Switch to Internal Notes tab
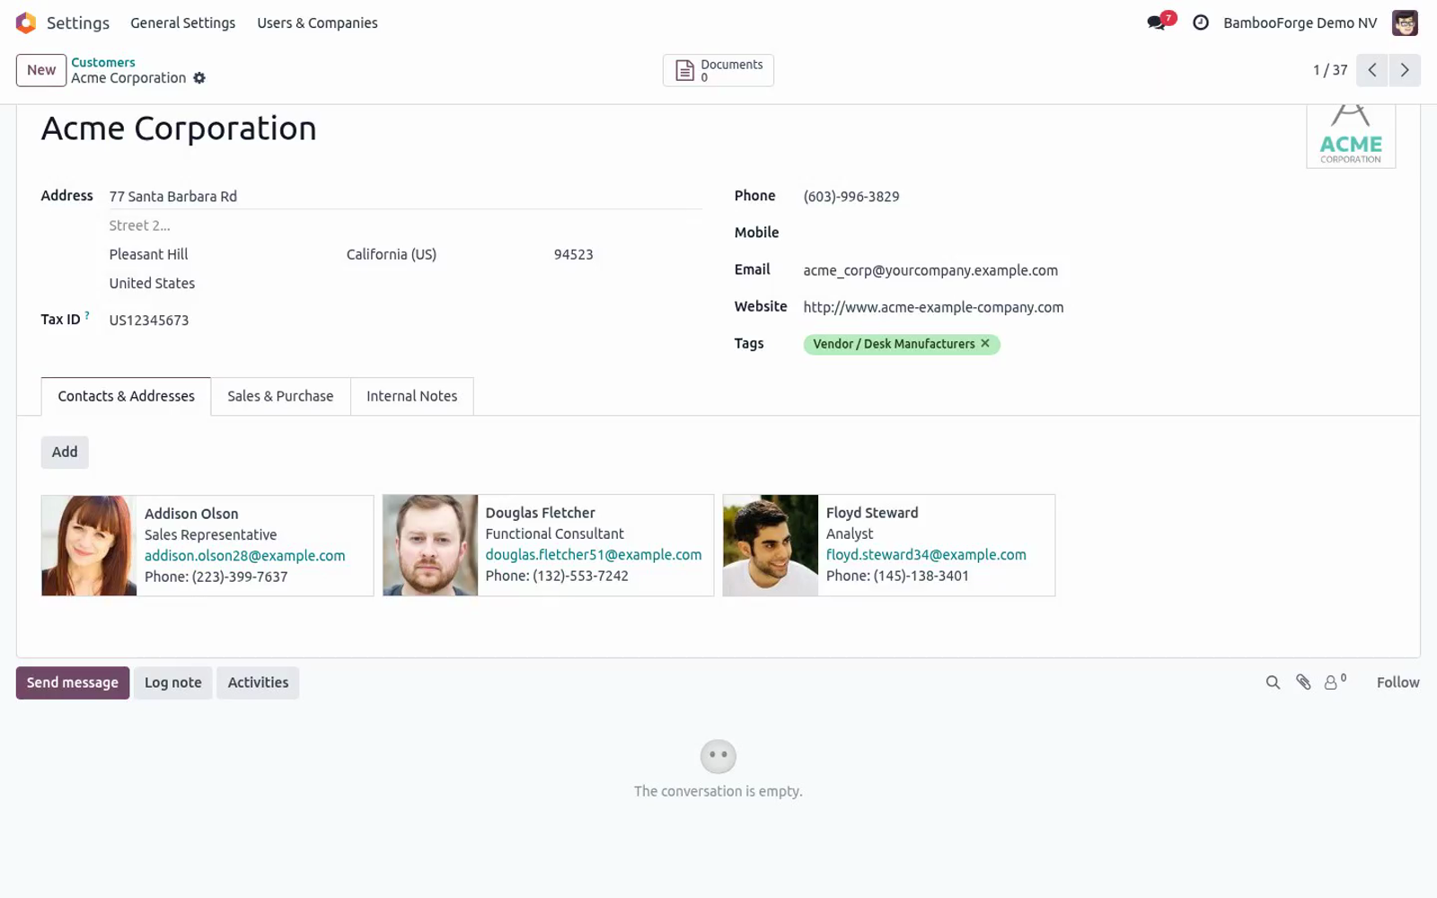The image size is (1437, 898). (x=411, y=396)
